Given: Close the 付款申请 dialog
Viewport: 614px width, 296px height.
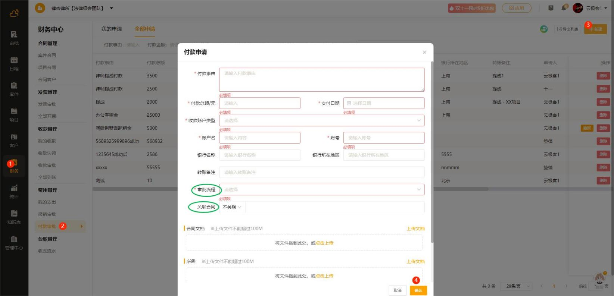Looking at the screenshot, I should [x=424, y=52].
